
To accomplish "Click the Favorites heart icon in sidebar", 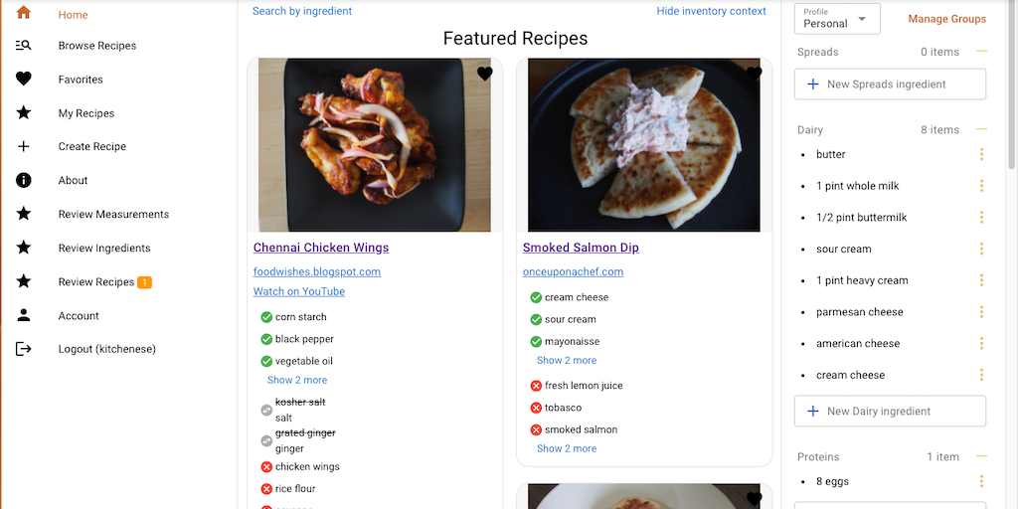I will (24, 80).
